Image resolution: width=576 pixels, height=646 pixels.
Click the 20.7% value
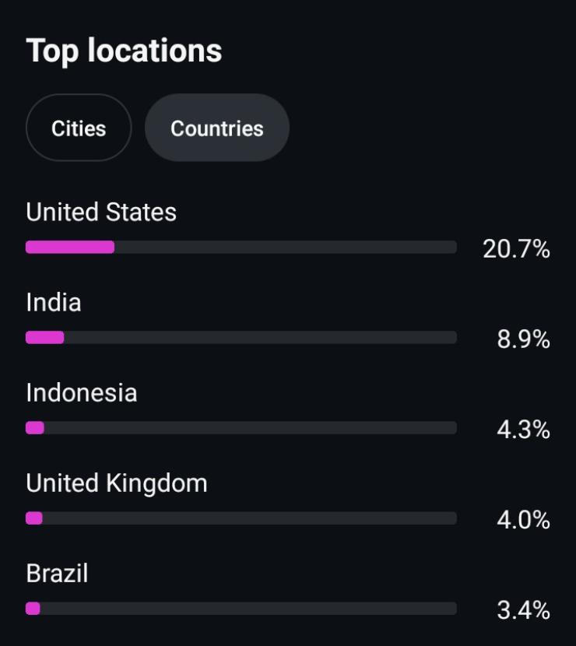pyautogui.click(x=516, y=249)
